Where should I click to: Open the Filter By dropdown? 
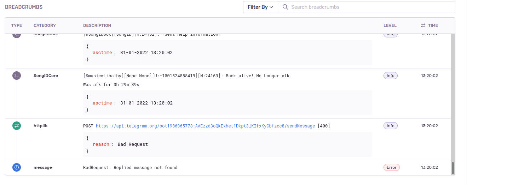tap(260, 7)
